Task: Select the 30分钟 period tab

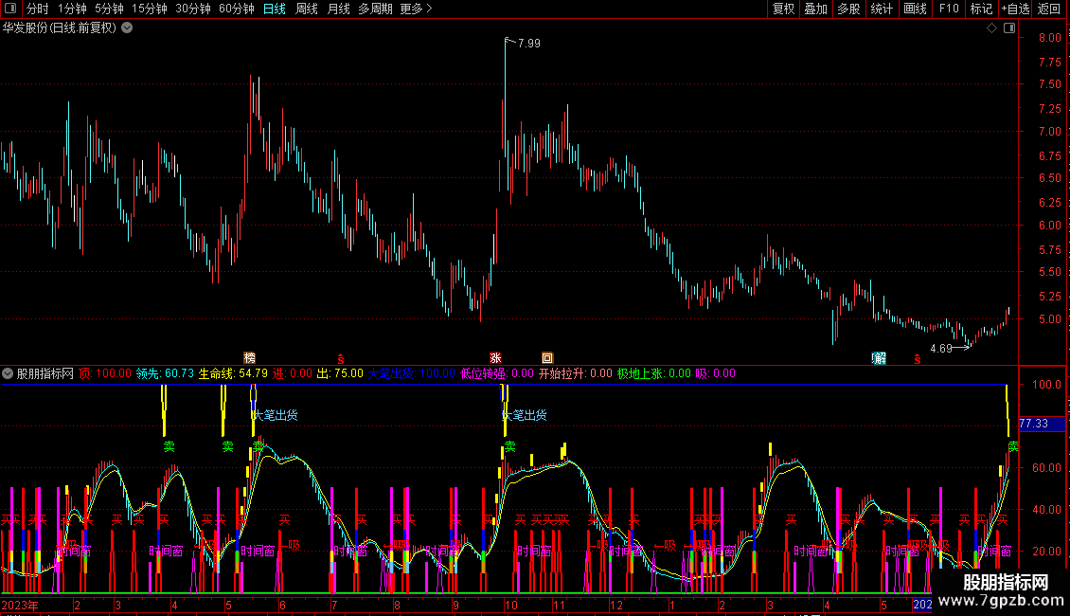Action: [193, 9]
